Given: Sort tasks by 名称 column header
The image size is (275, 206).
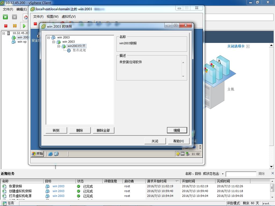Looking at the screenshot, I should click(x=22, y=181).
